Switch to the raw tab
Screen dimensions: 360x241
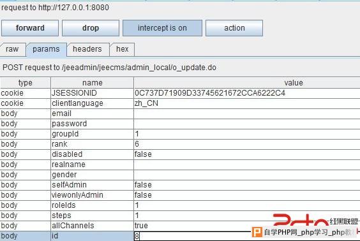coord(12,49)
